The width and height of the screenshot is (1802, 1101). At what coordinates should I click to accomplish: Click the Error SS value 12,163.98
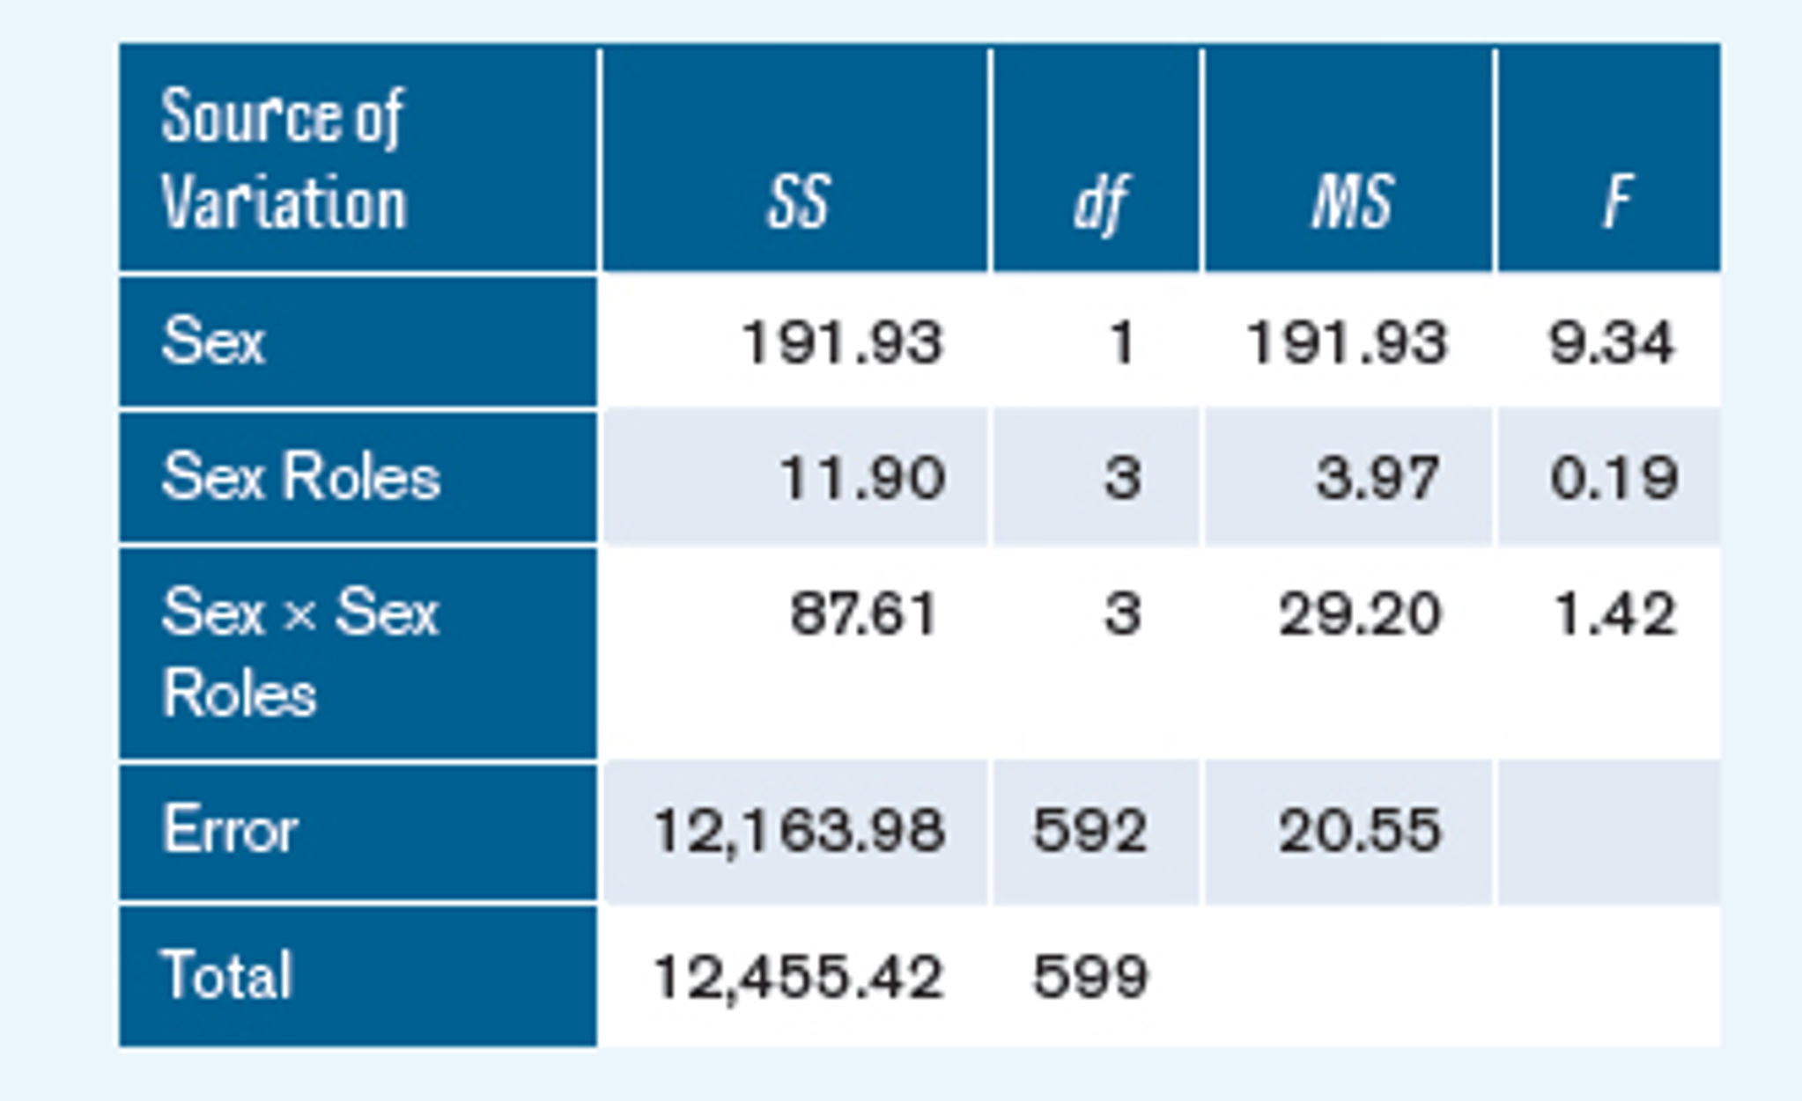pyautogui.click(x=798, y=830)
